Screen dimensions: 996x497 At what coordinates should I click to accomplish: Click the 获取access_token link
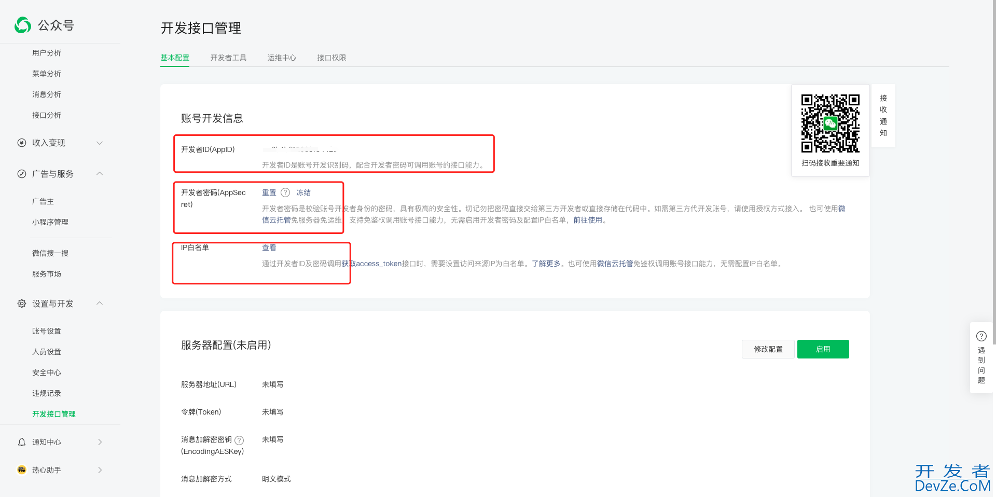click(372, 264)
